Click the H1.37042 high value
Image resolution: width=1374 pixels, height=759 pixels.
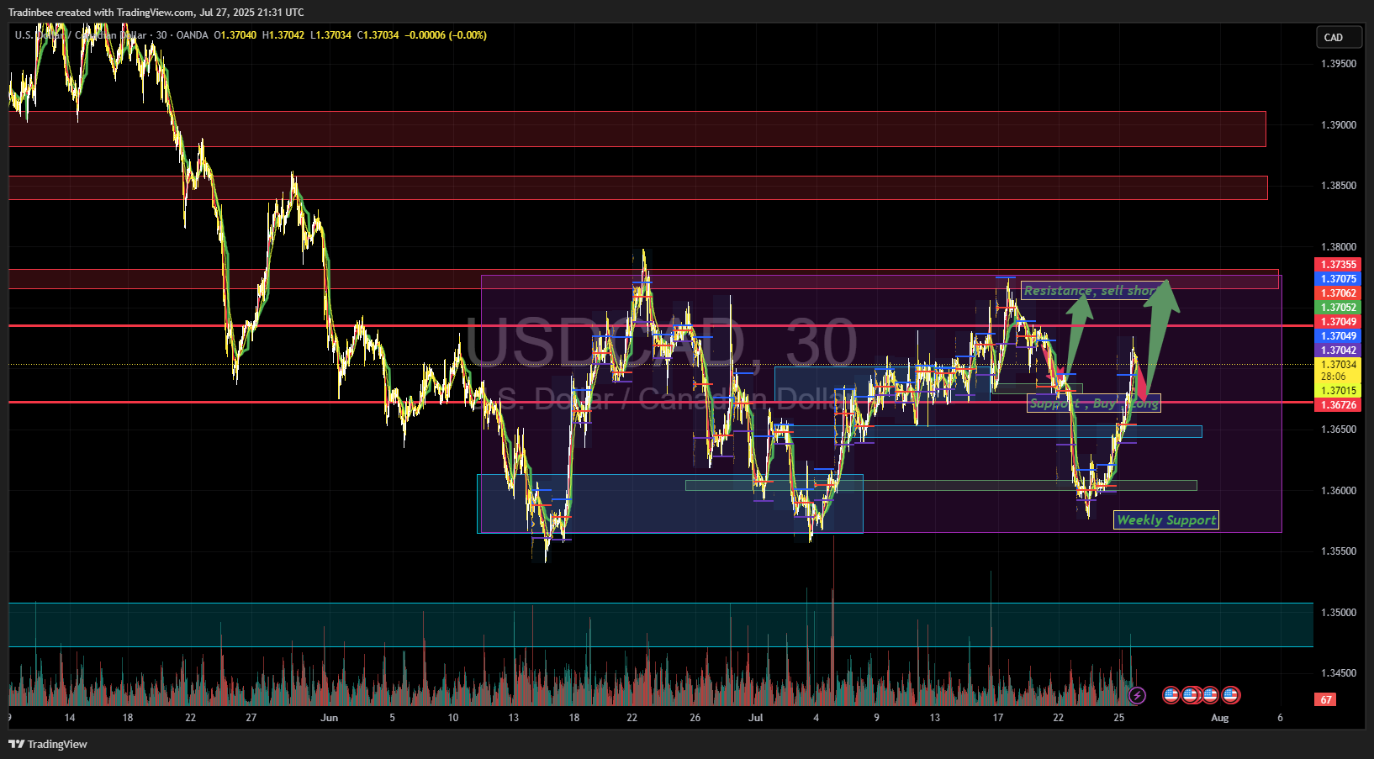point(283,35)
